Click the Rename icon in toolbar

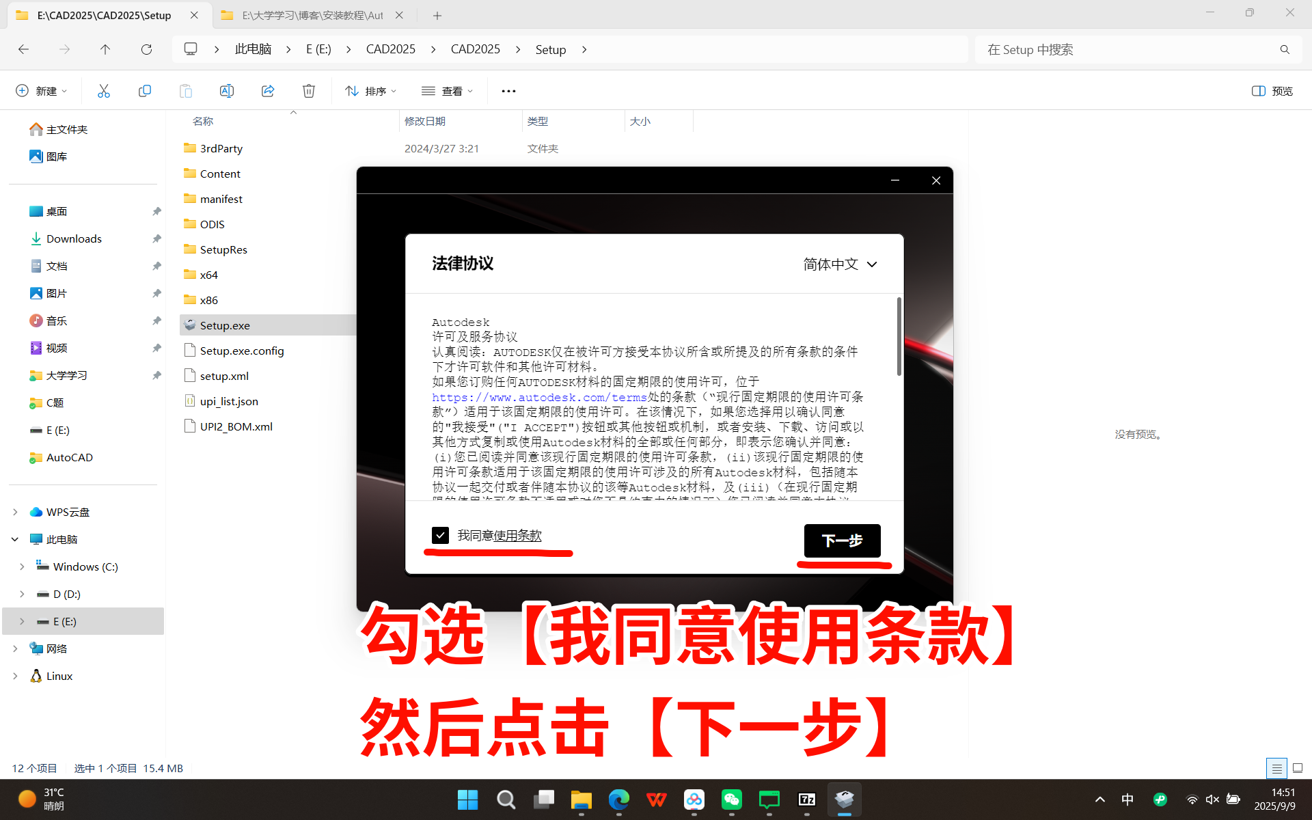point(227,91)
